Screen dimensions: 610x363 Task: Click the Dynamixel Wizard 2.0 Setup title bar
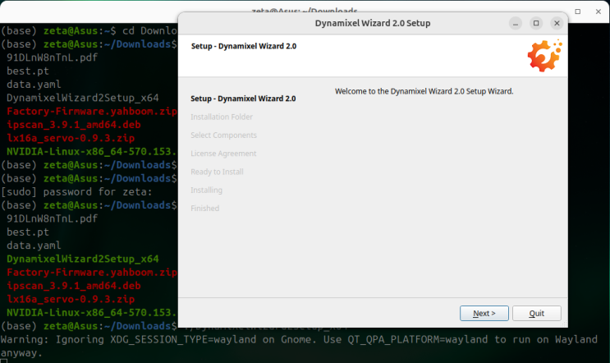click(x=373, y=23)
